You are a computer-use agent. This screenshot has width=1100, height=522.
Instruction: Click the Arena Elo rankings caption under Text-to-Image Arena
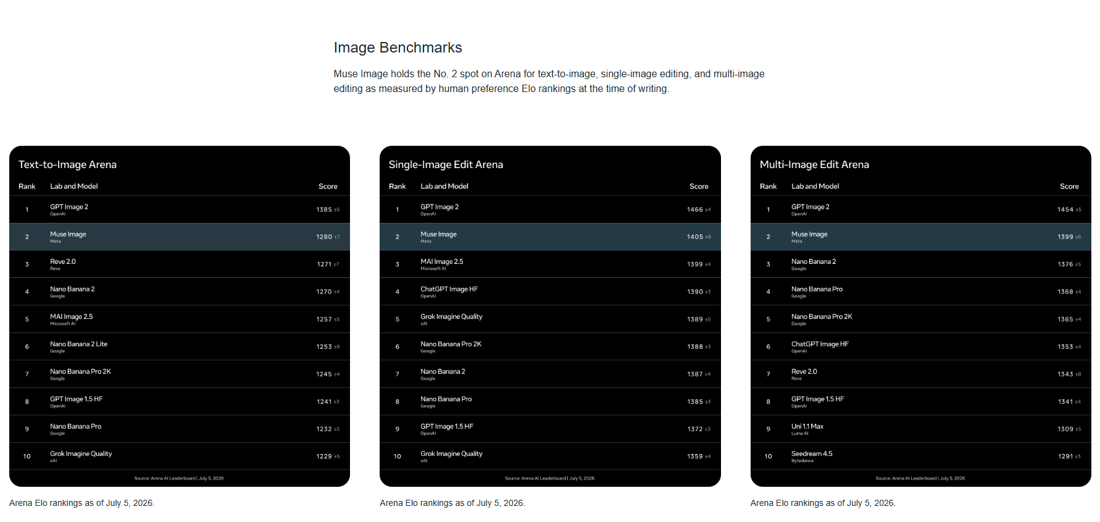(82, 503)
